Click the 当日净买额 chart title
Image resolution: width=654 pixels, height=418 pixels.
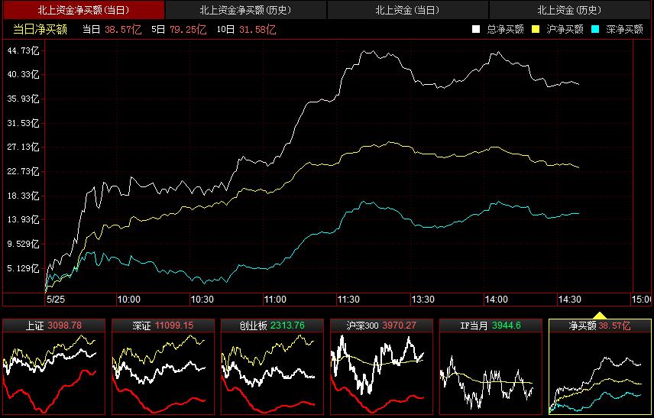click(40, 29)
